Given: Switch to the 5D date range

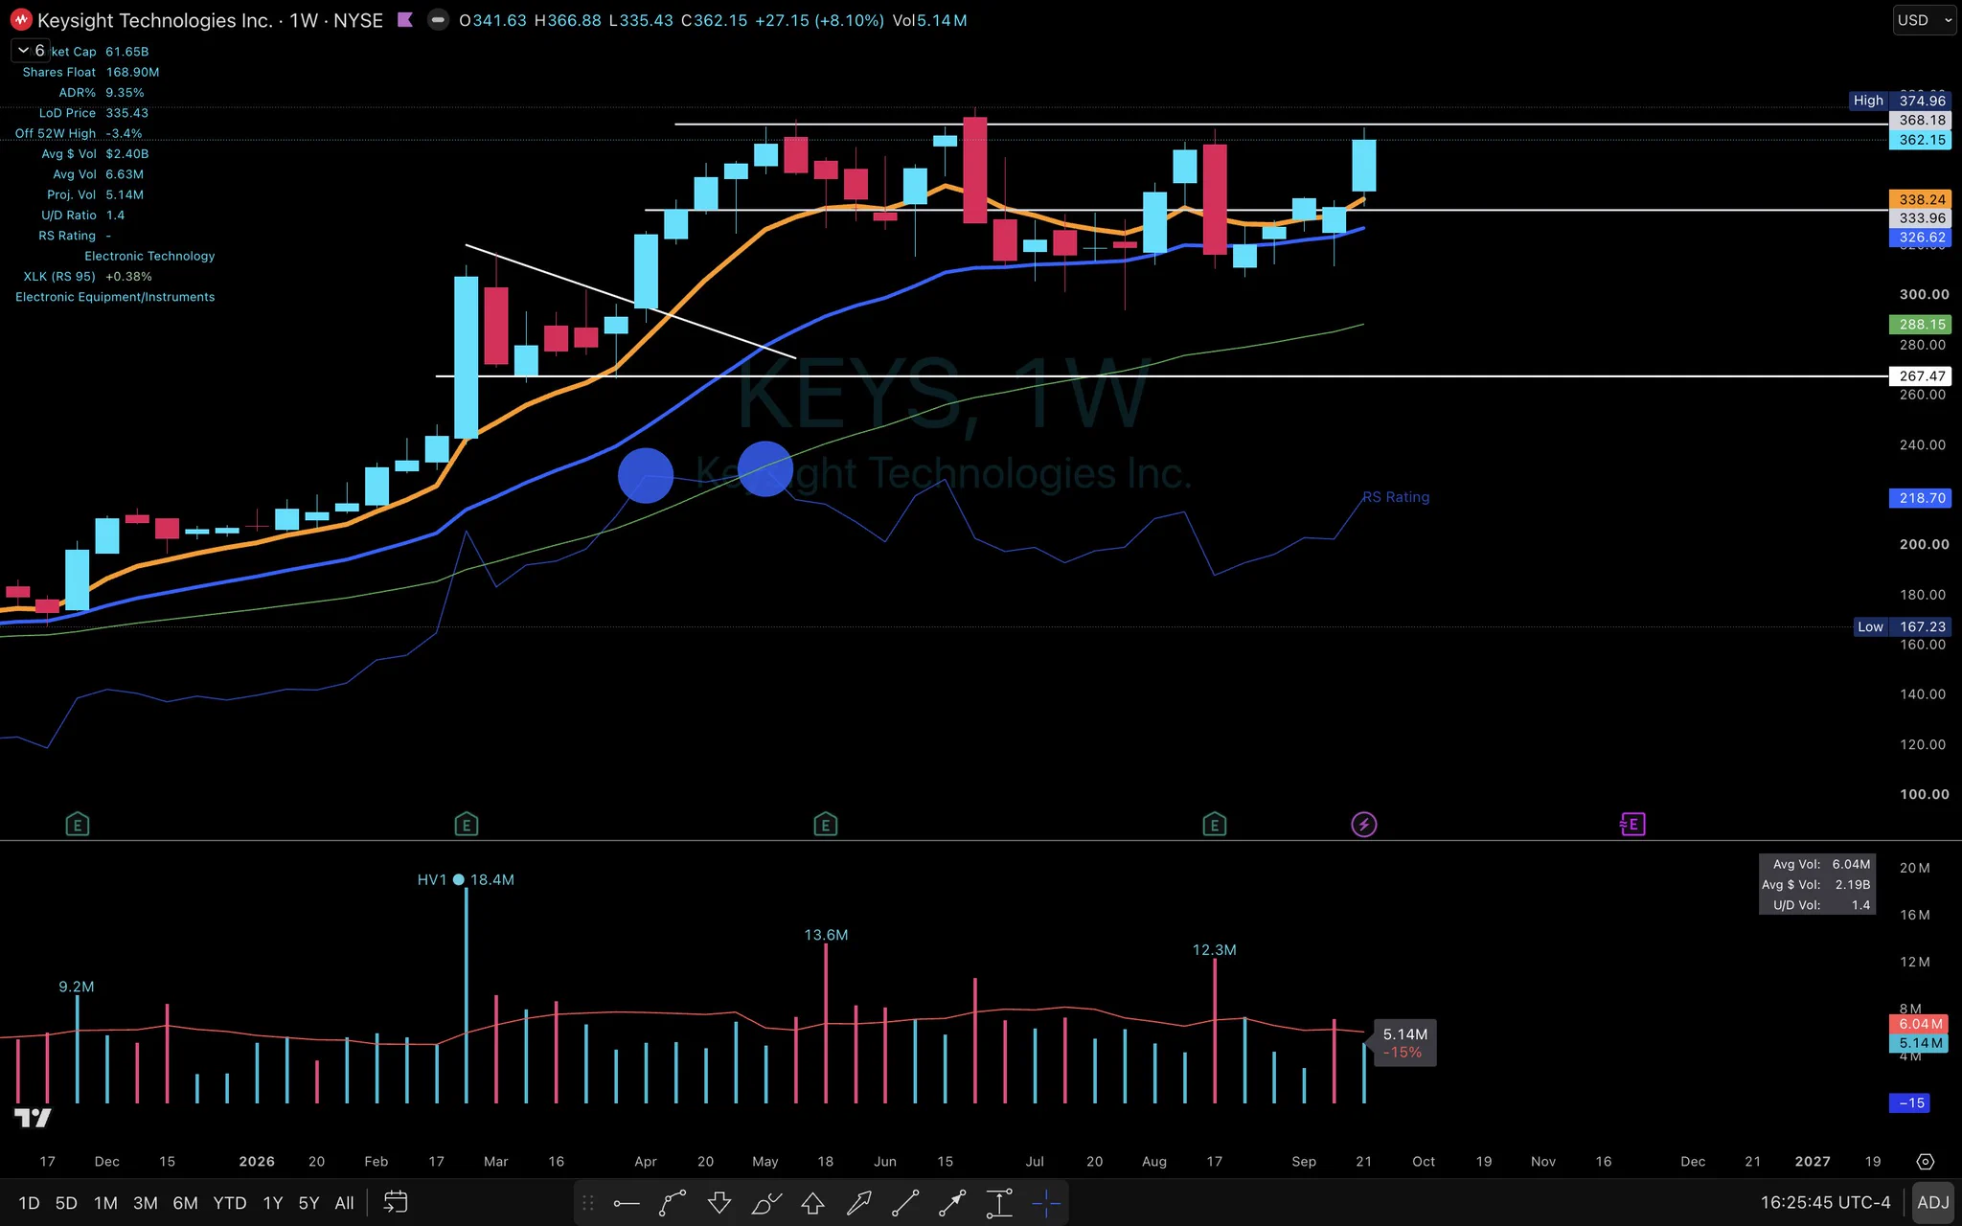Looking at the screenshot, I should (x=66, y=1203).
